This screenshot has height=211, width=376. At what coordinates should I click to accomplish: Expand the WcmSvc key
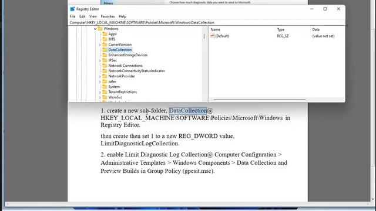(x=100, y=97)
